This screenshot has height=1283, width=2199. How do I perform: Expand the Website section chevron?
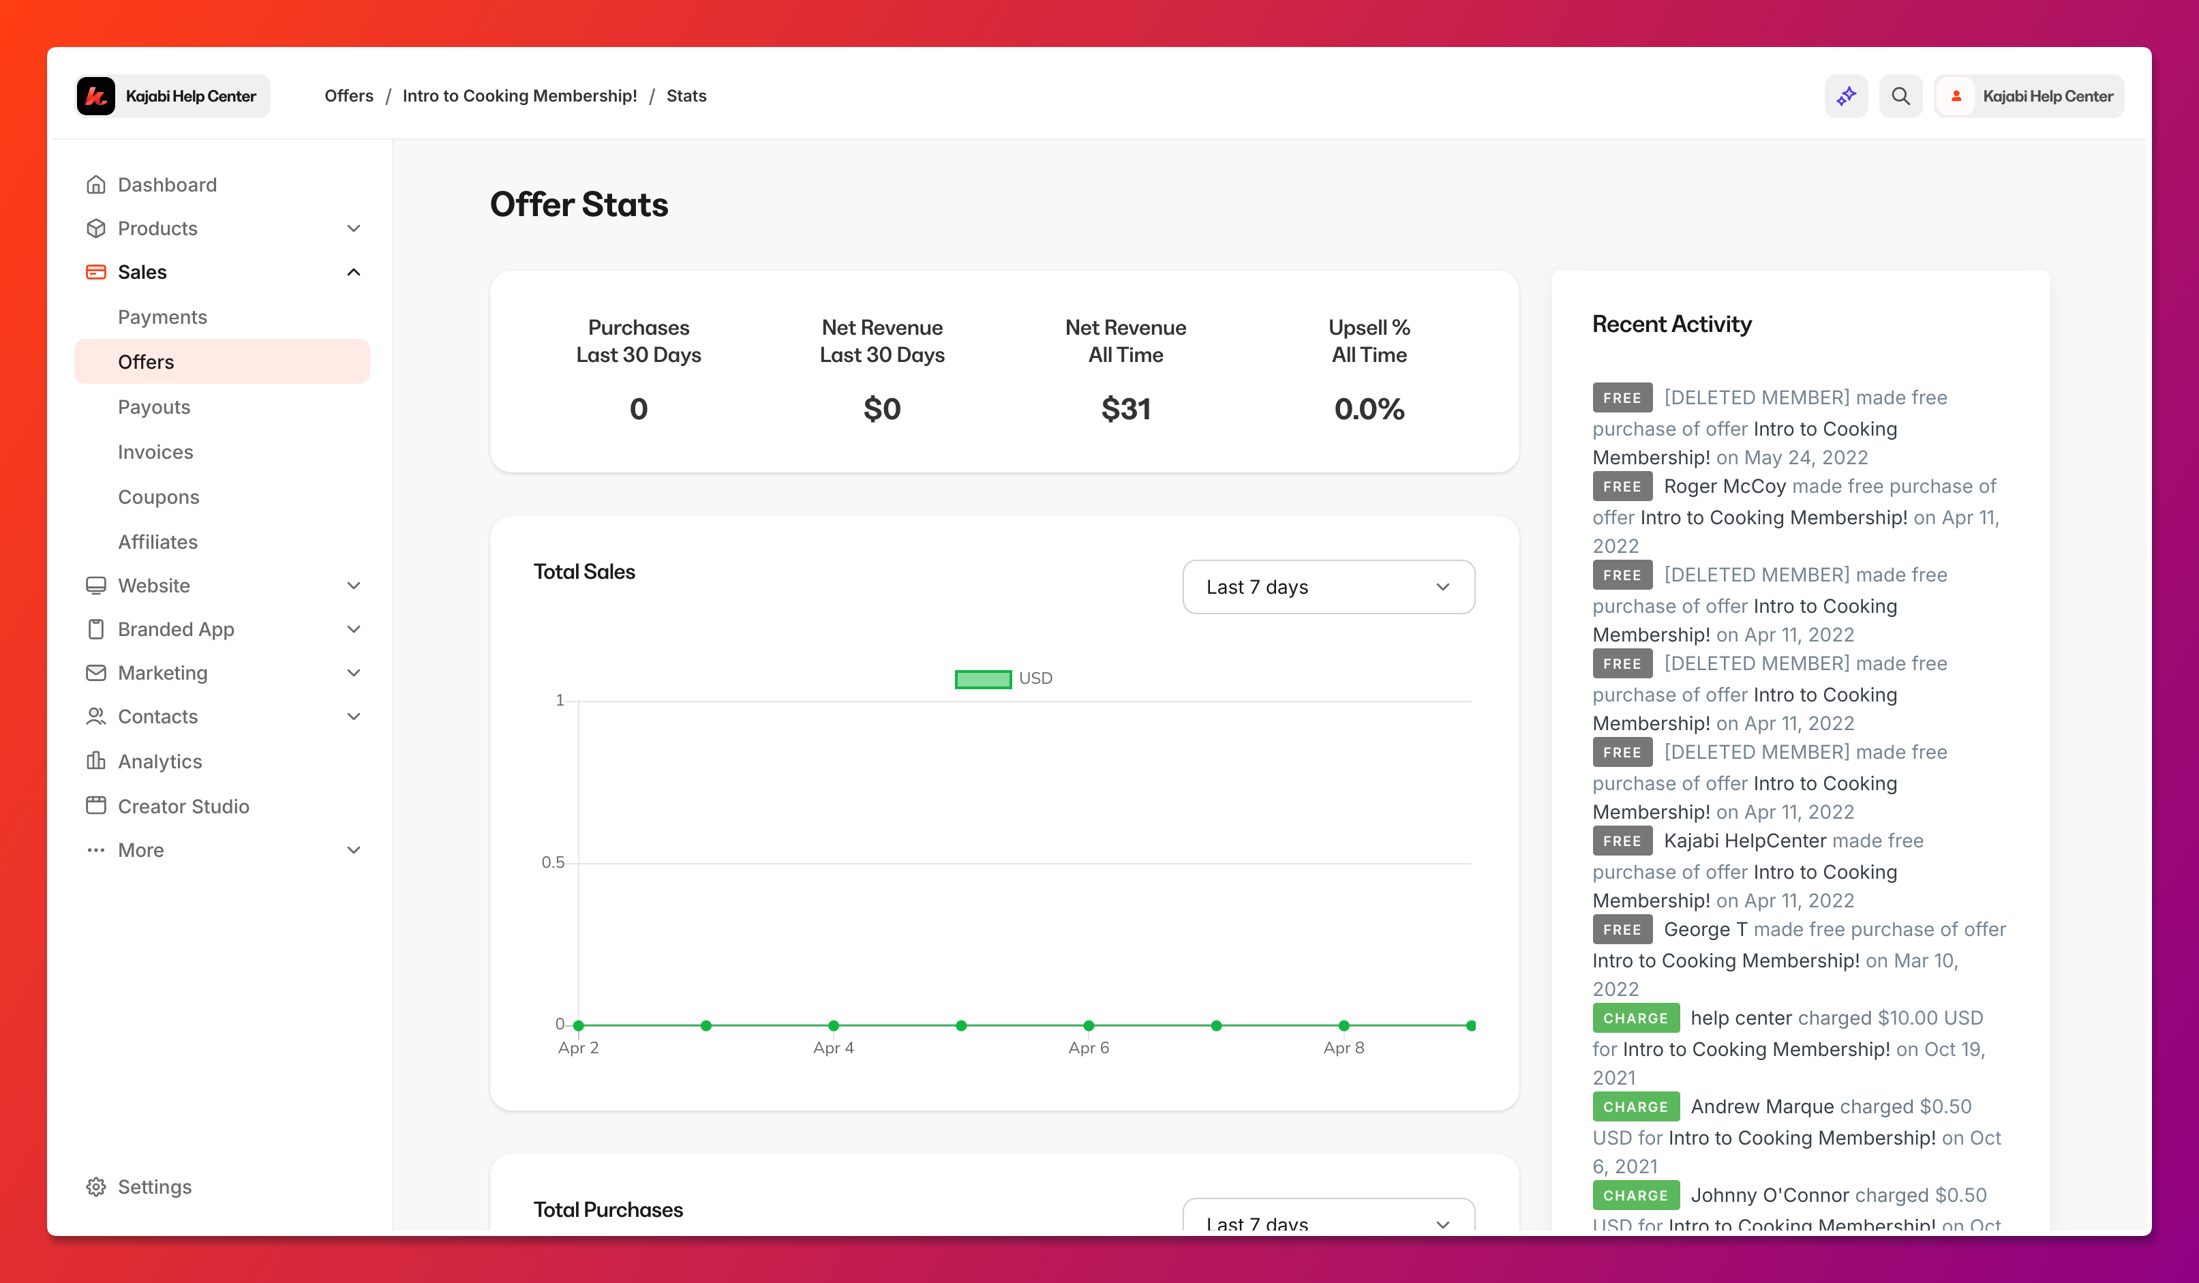(353, 586)
